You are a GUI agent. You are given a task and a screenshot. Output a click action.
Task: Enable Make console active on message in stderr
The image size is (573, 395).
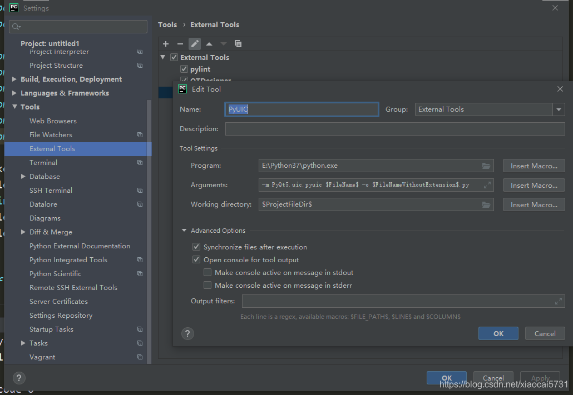pyautogui.click(x=208, y=285)
